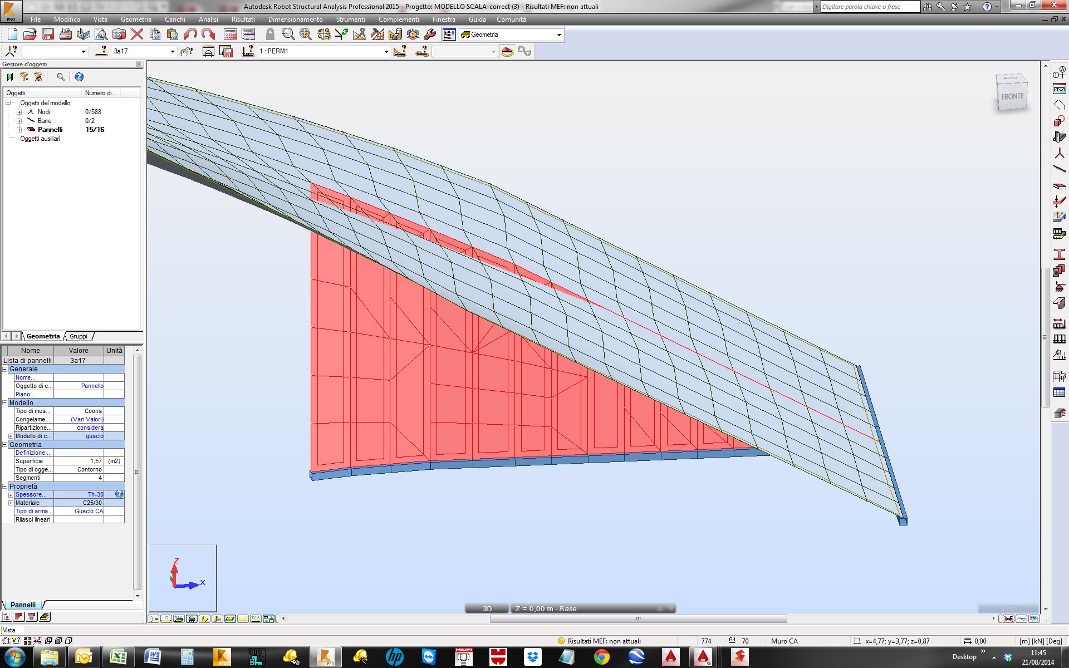Toggle section shapes display button
This screenshot has height=668, width=1069.
(204, 618)
